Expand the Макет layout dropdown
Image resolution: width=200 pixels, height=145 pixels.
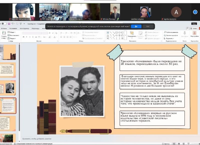11,32
